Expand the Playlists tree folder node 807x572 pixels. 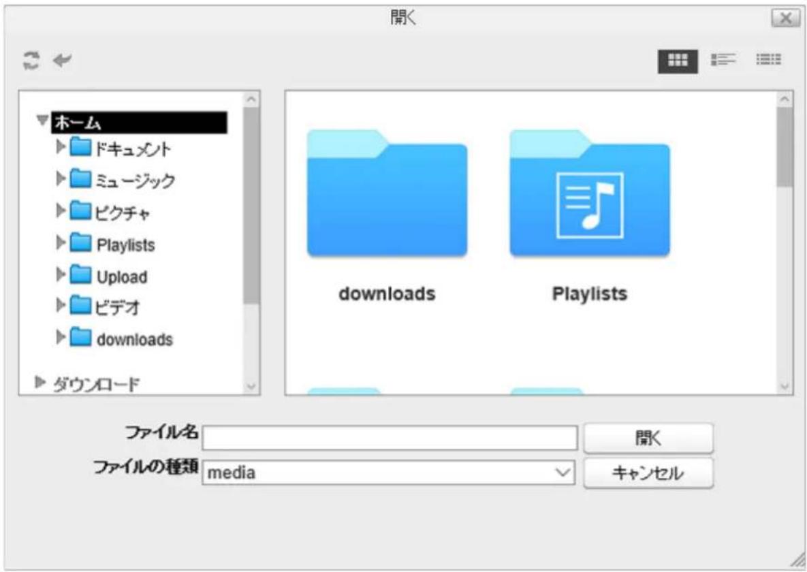(x=60, y=242)
